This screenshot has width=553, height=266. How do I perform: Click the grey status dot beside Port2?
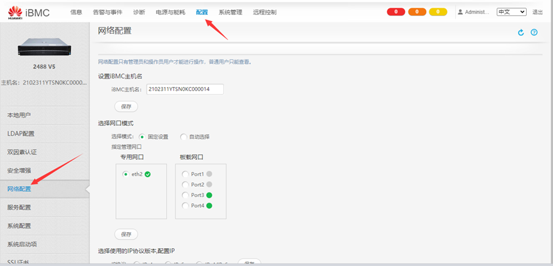point(209,185)
